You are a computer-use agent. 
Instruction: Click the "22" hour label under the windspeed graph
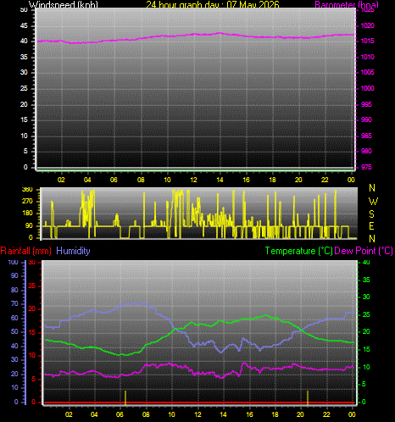325,180
